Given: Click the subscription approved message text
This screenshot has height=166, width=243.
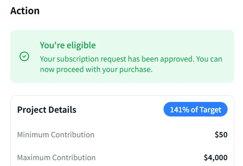Looking at the screenshot, I should pyautogui.click(x=131, y=64).
